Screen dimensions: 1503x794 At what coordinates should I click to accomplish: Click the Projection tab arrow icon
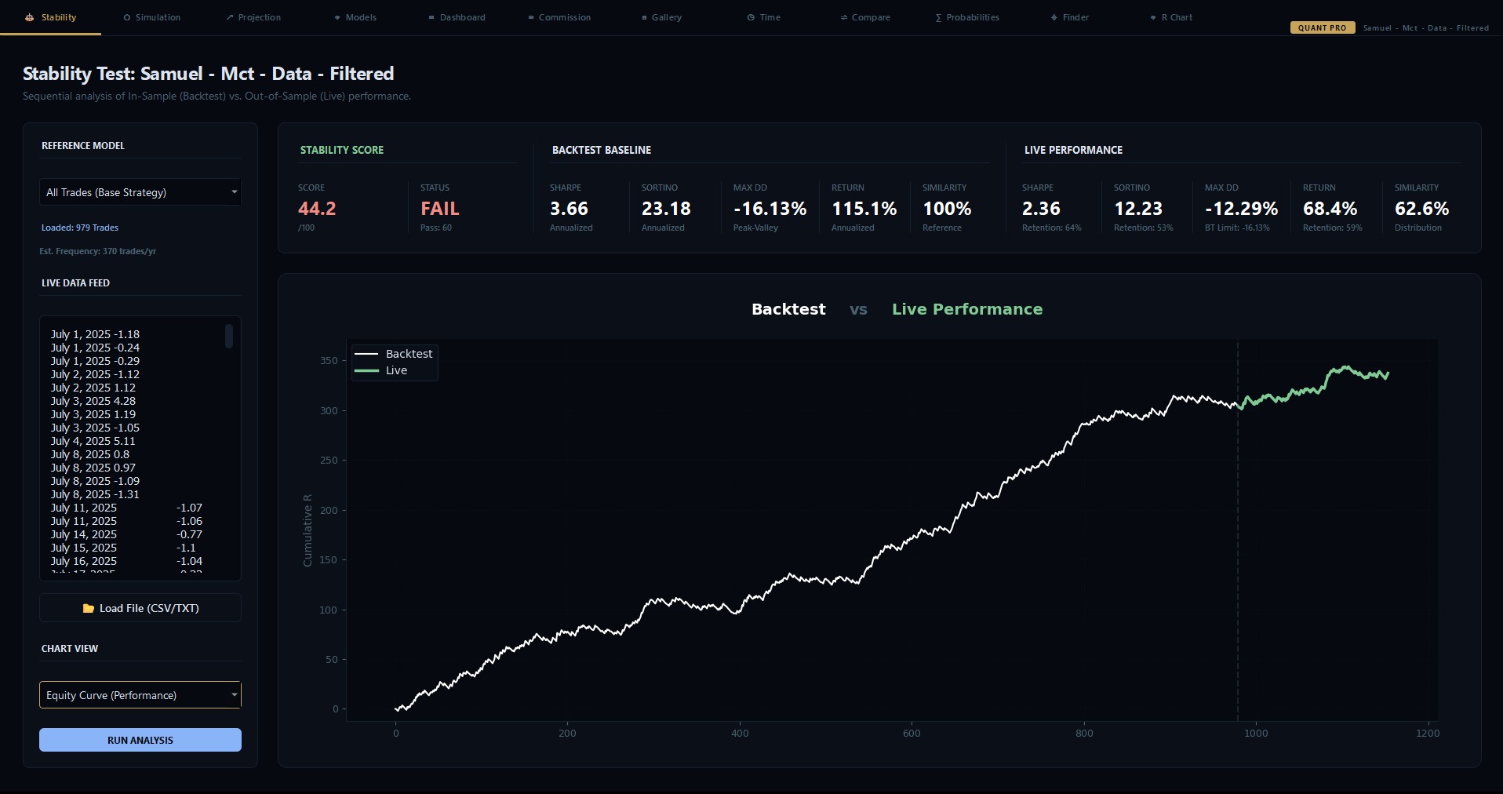point(230,17)
